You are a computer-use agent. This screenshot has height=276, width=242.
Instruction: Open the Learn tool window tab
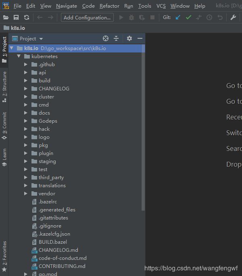(4, 157)
